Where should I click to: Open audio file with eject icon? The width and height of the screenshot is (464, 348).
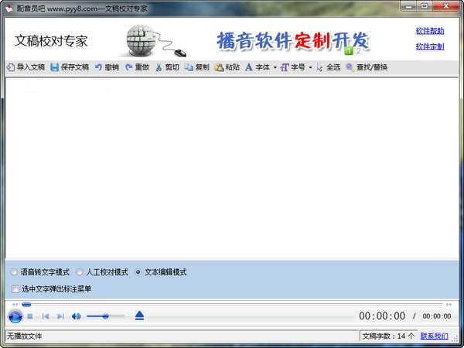(139, 316)
